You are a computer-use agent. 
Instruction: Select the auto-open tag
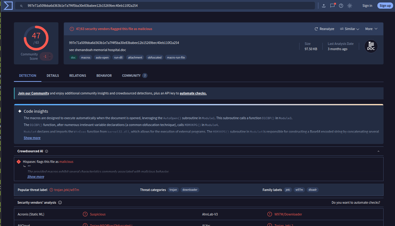point(102,57)
